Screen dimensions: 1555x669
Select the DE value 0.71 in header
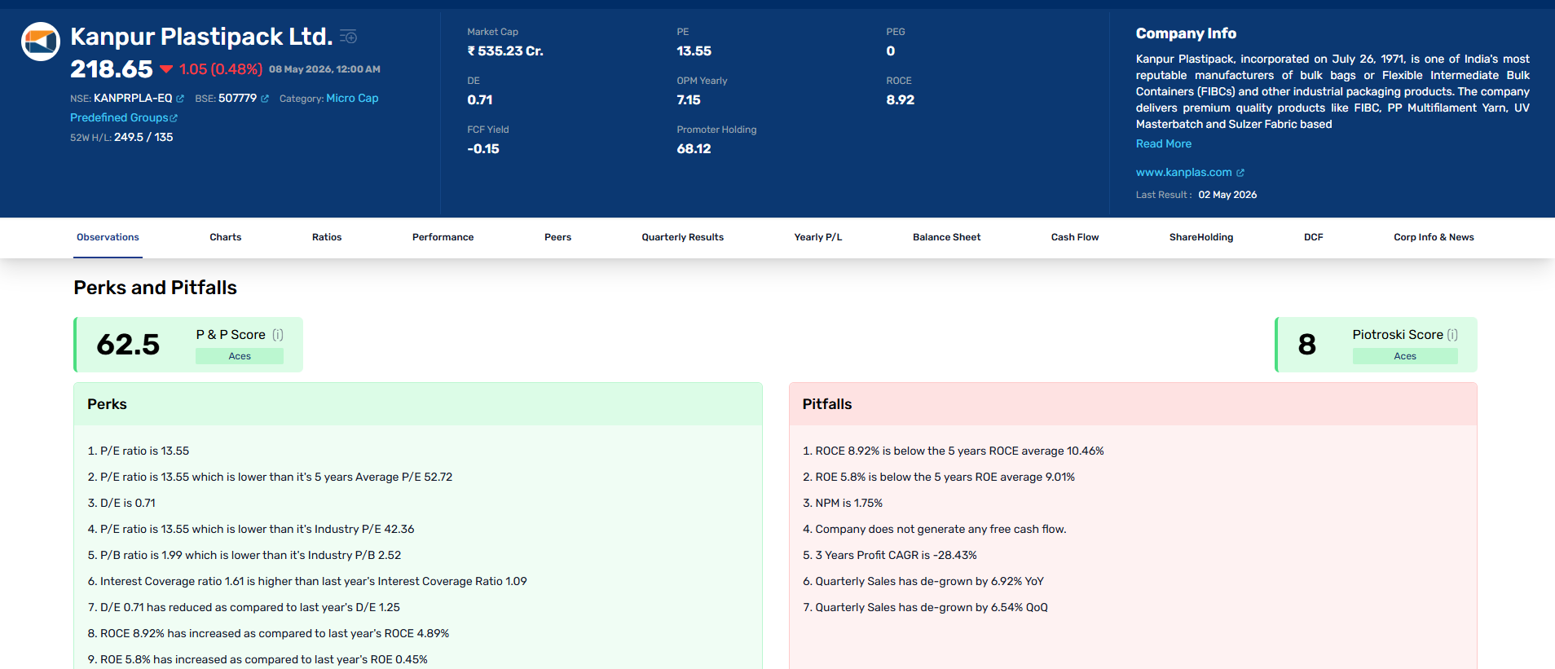pyautogui.click(x=480, y=99)
